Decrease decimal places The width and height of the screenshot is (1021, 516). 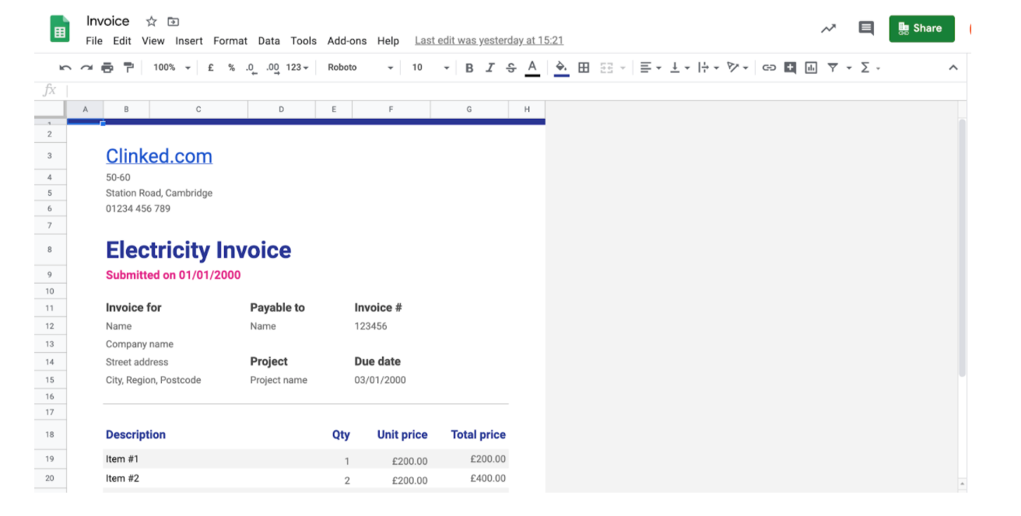(x=251, y=68)
